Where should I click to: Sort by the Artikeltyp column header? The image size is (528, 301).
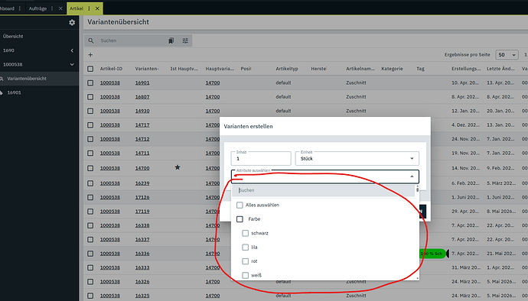tap(287, 69)
